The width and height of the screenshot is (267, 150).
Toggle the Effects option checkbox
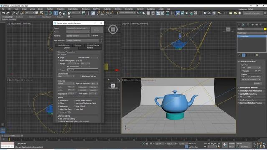(59, 103)
